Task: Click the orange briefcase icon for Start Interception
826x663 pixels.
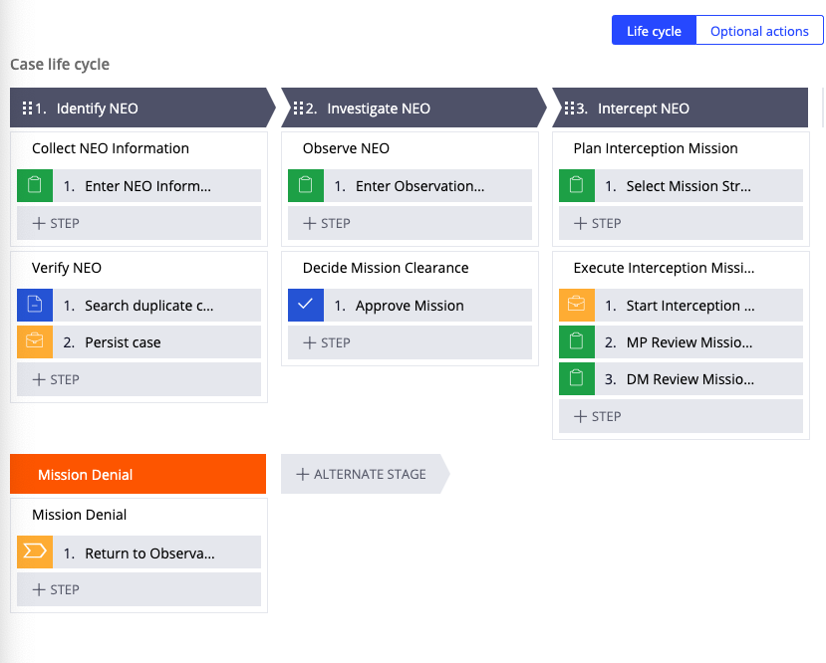Action: 577,306
